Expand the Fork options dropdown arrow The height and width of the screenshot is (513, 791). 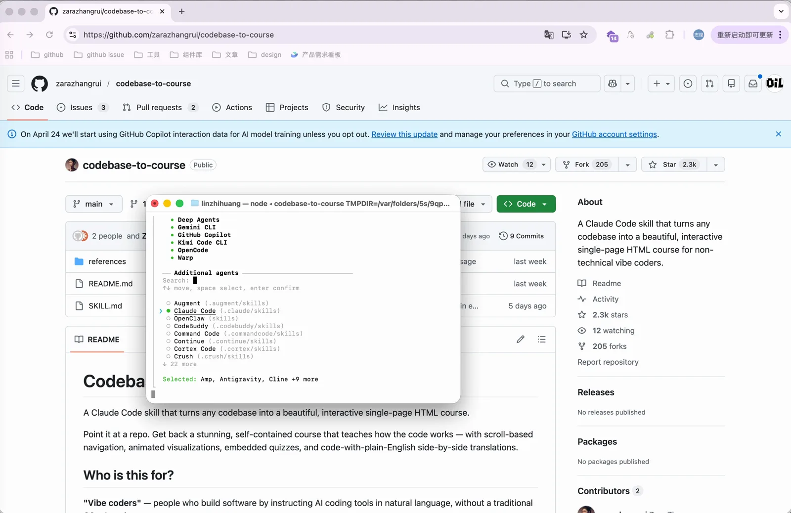[628, 165]
